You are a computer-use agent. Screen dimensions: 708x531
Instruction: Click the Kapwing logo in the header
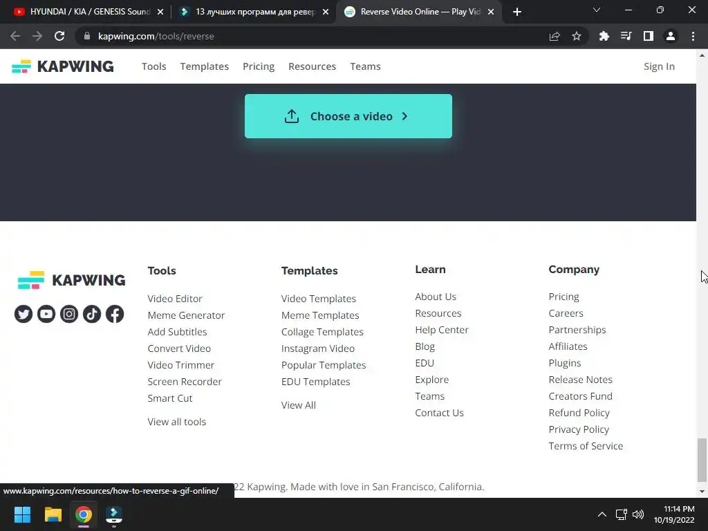(63, 66)
